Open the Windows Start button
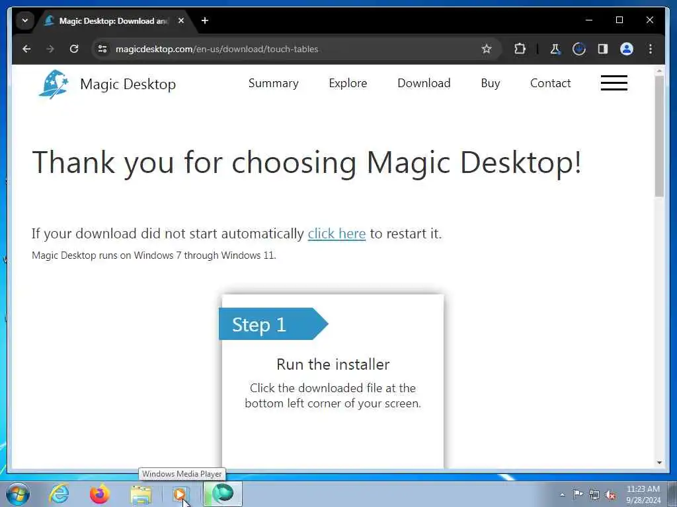 point(18,494)
